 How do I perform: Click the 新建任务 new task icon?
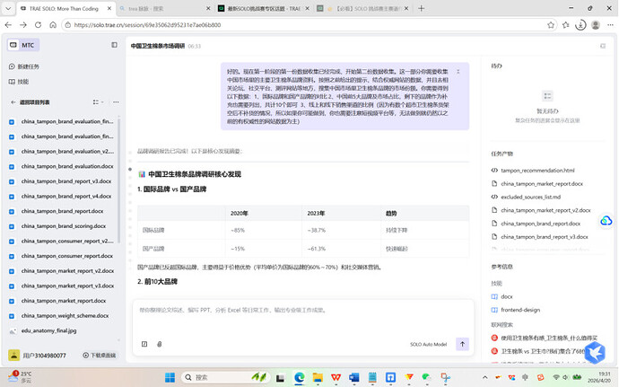(13, 66)
